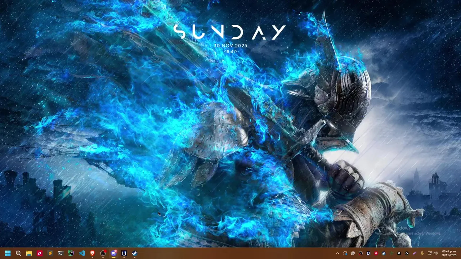The image size is (461, 259).
Task: Open Logitech G HUB tray icon
Action: coord(407,253)
